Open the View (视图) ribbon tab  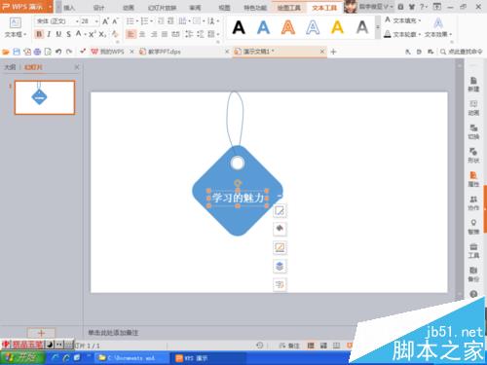(224, 8)
